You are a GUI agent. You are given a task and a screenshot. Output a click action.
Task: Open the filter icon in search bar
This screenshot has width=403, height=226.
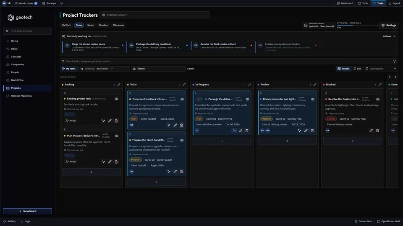click(394, 61)
